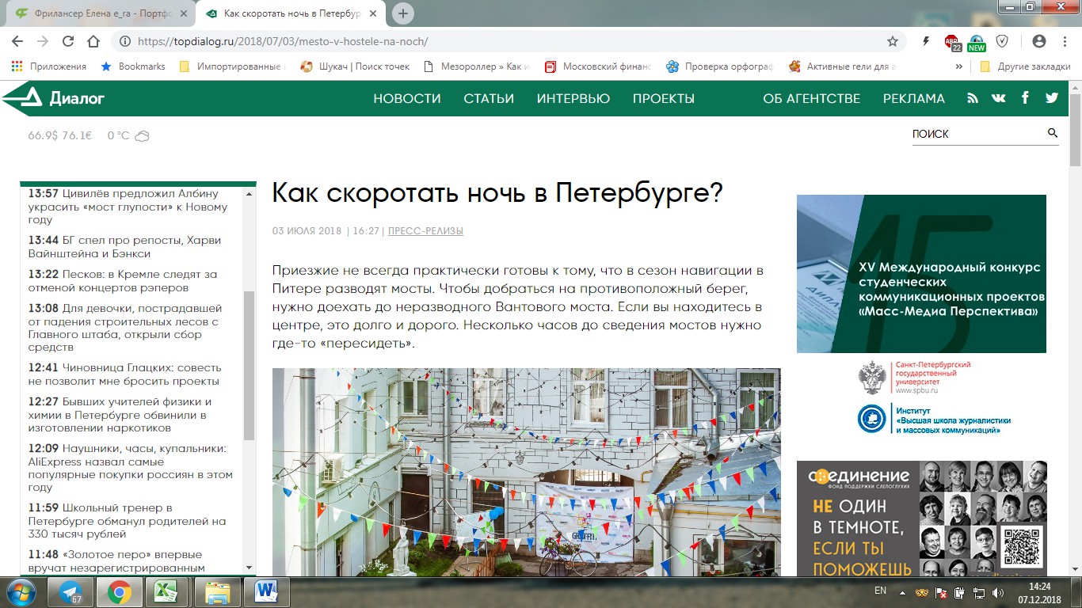
Task: Open the 'Другие закладки' folder
Action: coord(1025,66)
